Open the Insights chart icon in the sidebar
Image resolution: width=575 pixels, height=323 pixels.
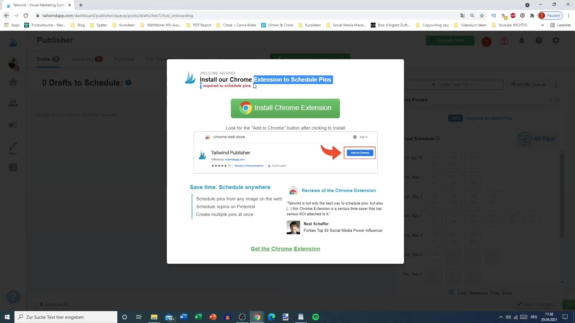point(13,167)
